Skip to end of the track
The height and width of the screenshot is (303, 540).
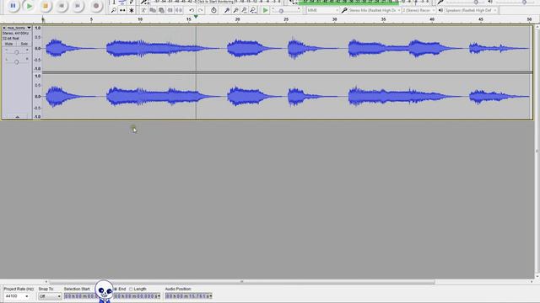coord(78,6)
